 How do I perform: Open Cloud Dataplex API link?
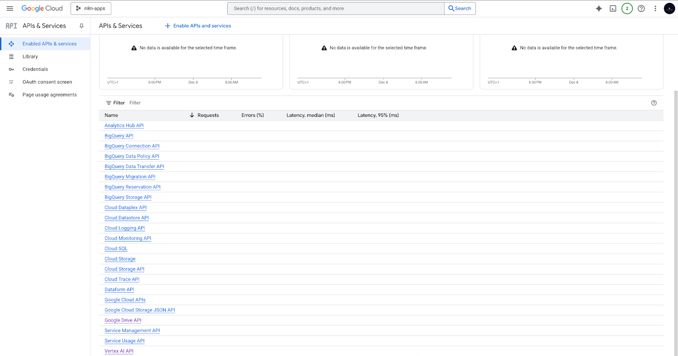pyautogui.click(x=125, y=207)
